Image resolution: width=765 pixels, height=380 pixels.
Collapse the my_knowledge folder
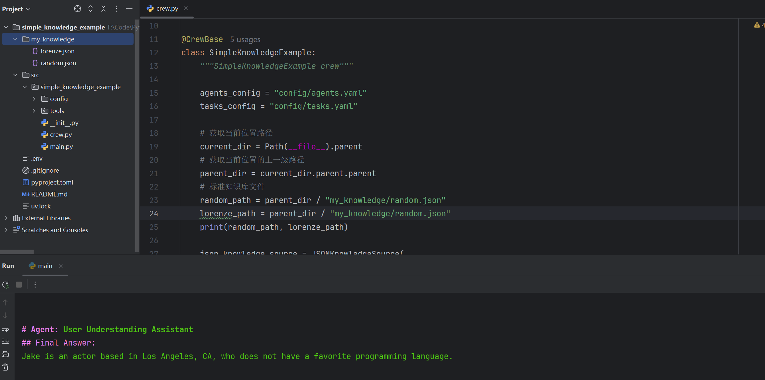point(15,39)
